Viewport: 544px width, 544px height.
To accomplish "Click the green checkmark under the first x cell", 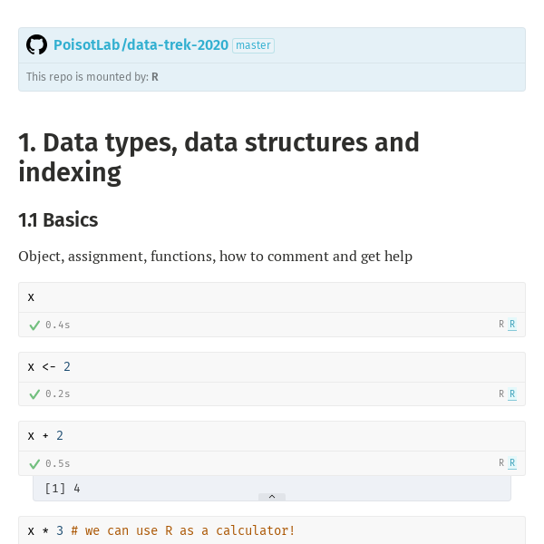I will (34, 325).
